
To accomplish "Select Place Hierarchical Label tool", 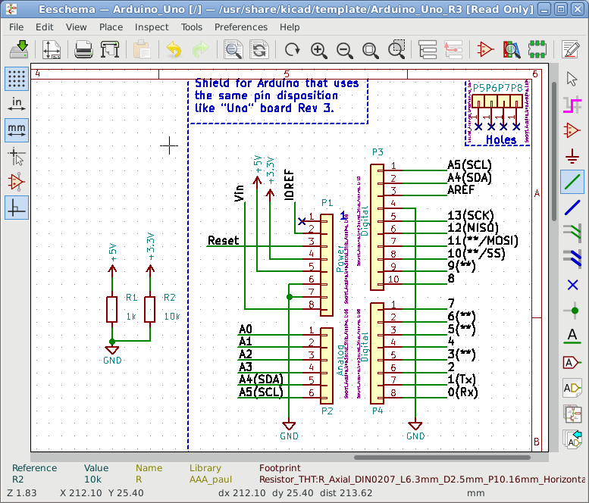I will click(572, 388).
